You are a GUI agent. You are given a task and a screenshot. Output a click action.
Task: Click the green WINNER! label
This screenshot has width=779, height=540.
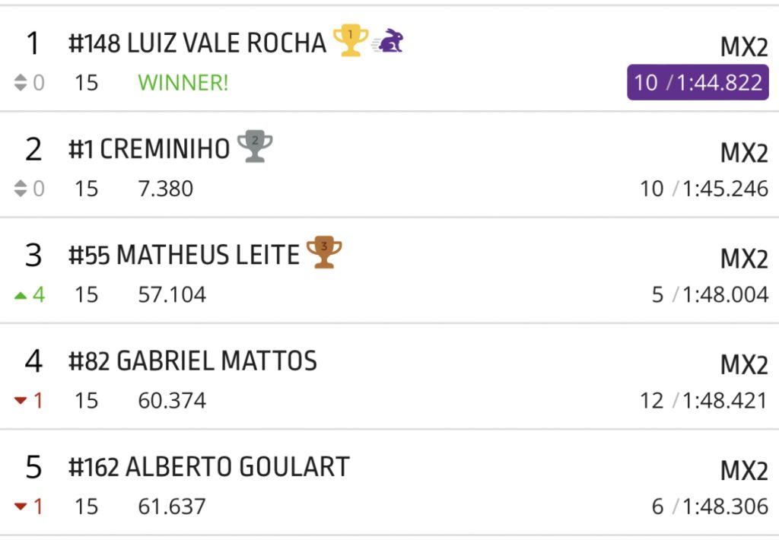tap(183, 83)
